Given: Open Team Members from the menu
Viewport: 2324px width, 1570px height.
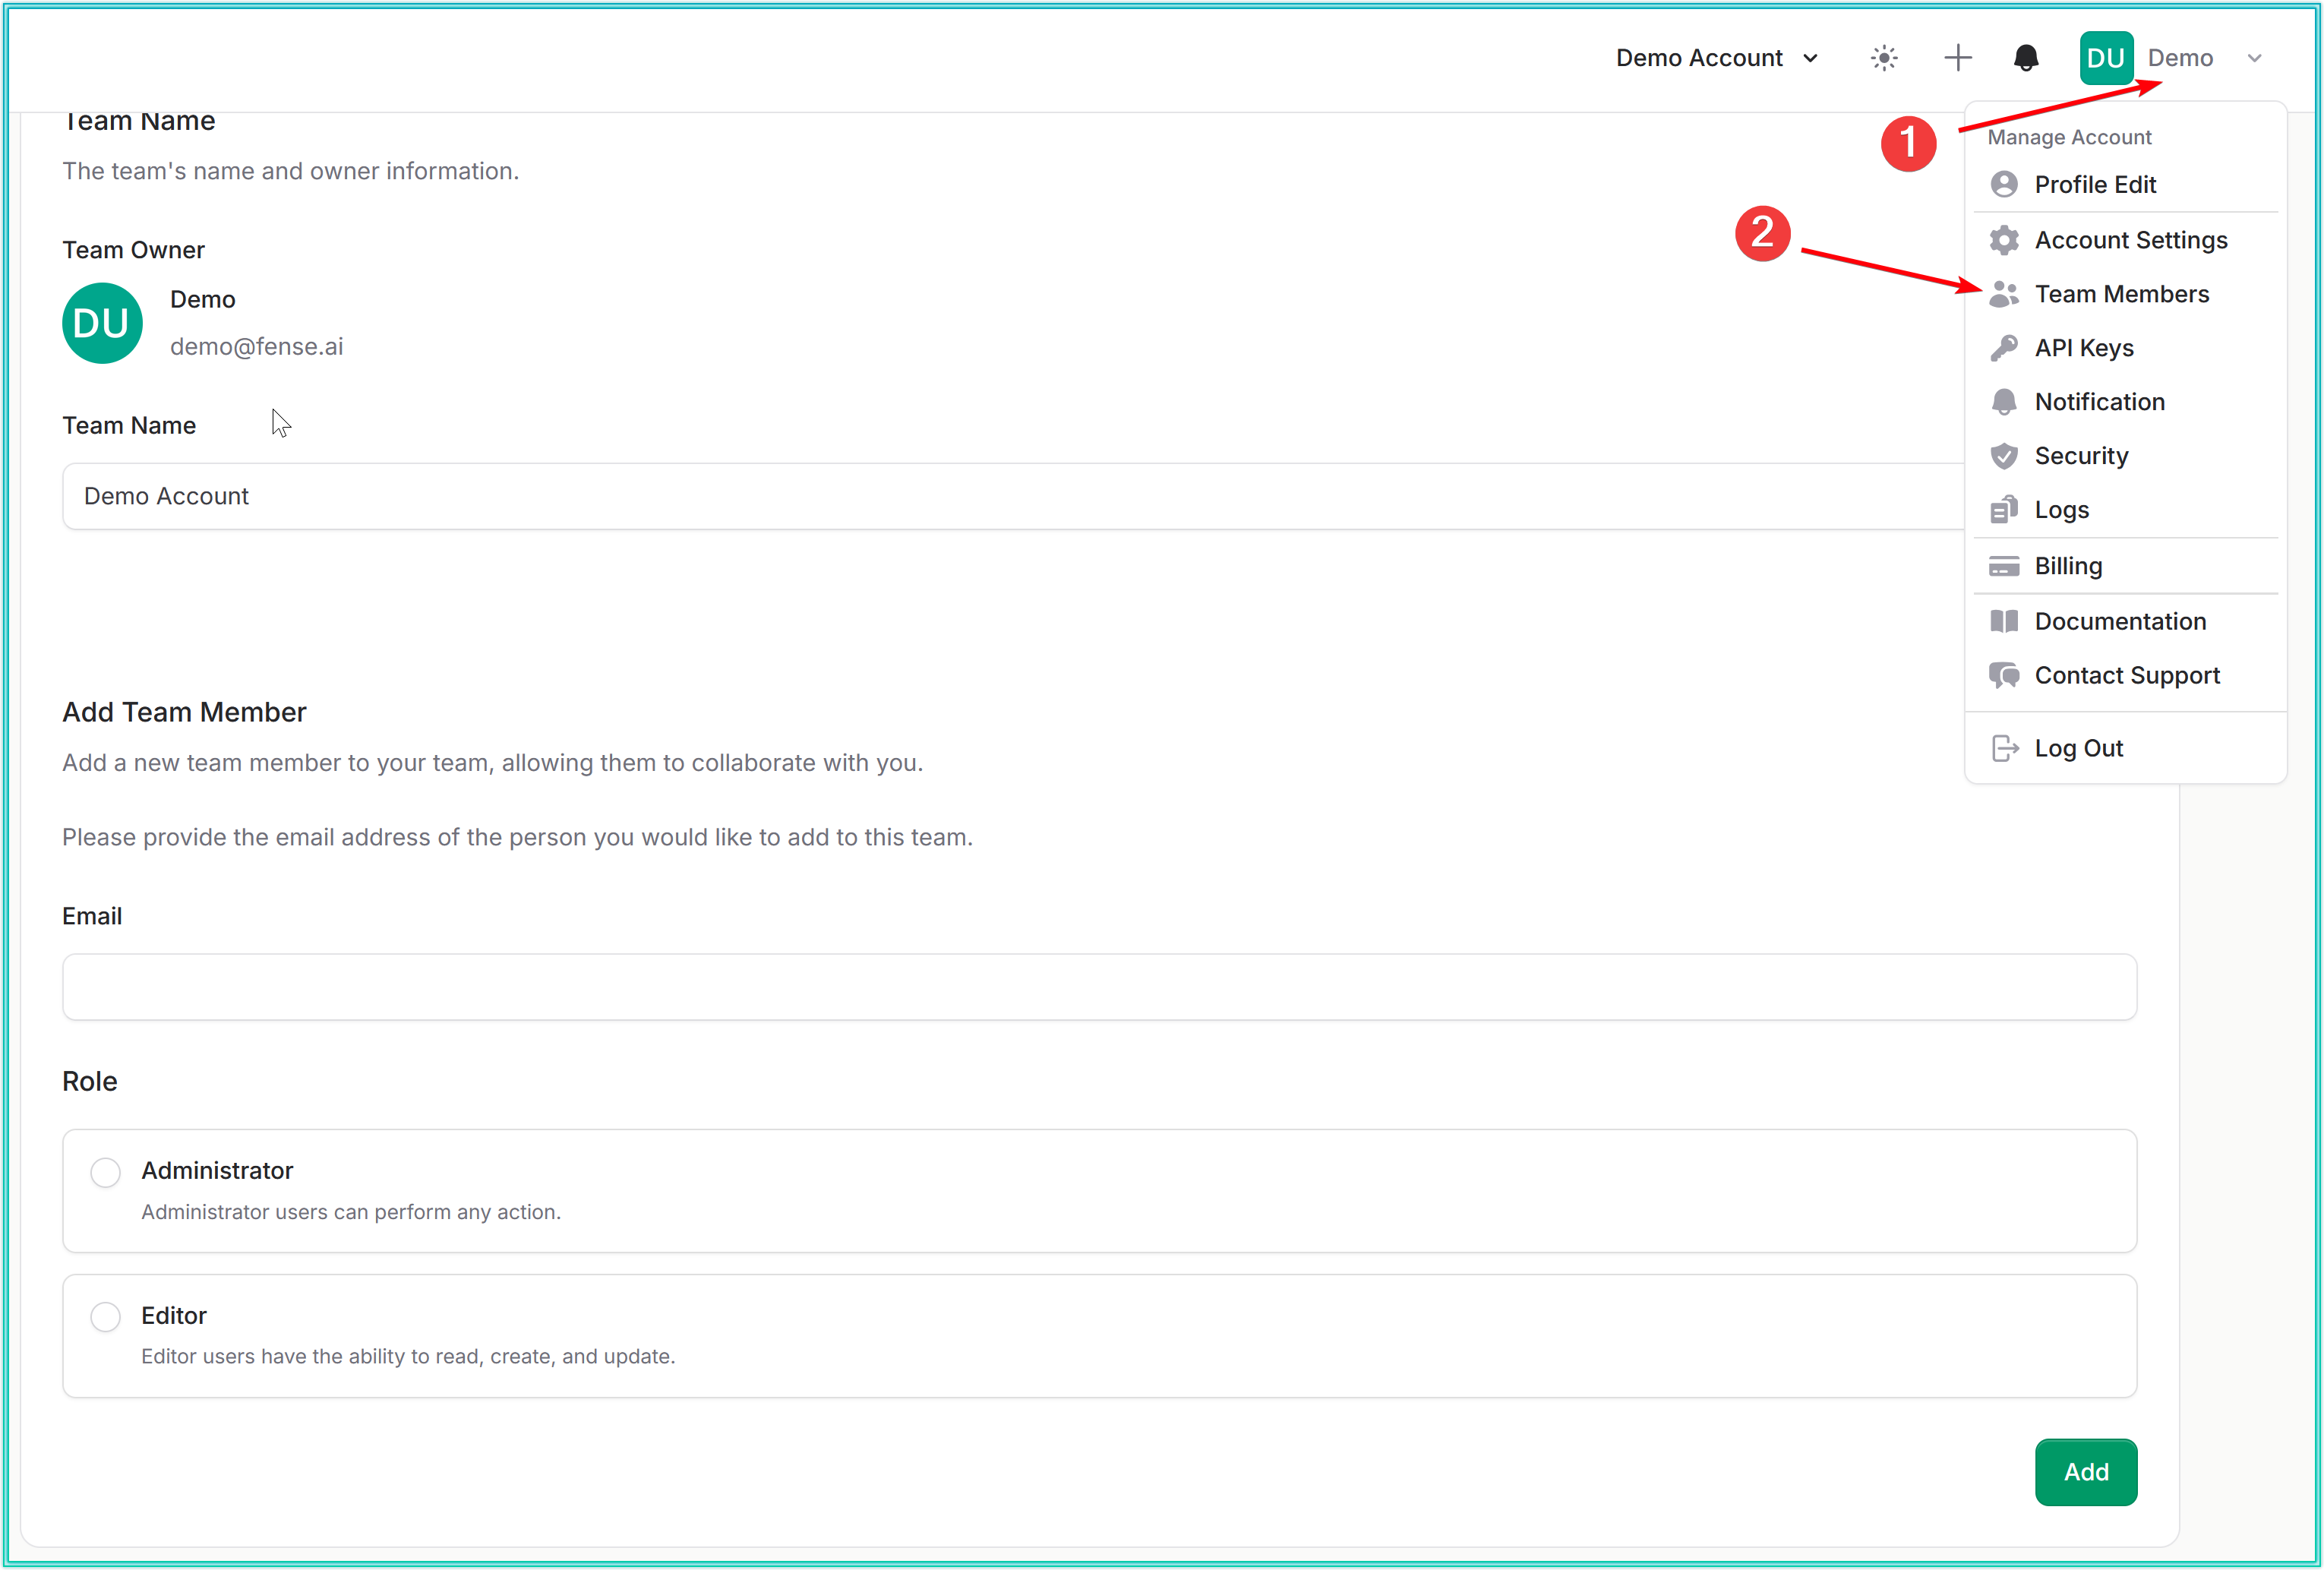Looking at the screenshot, I should (x=2121, y=294).
